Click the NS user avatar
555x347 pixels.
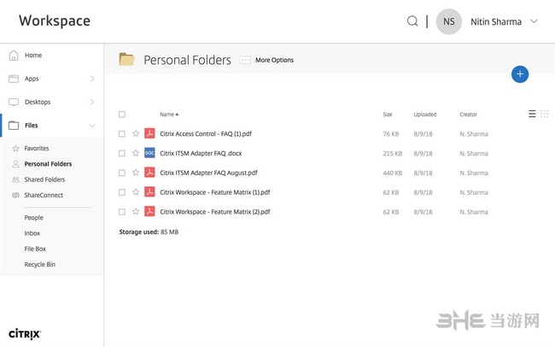tap(449, 21)
